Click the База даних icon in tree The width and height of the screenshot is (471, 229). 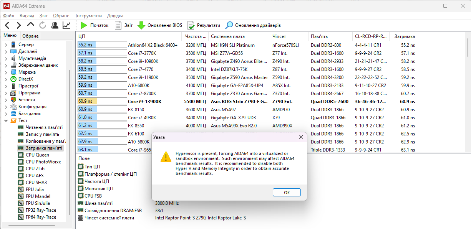click(x=13, y=114)
